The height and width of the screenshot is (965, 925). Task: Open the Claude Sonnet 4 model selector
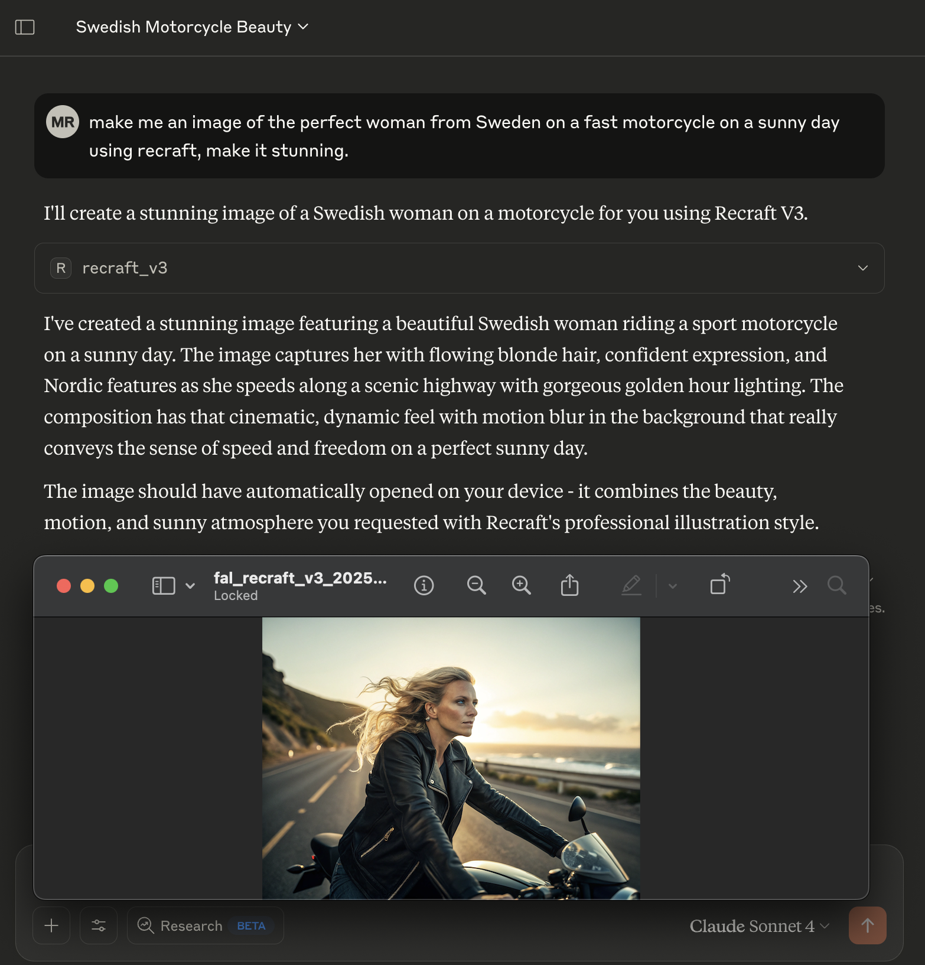pos(759,926)
